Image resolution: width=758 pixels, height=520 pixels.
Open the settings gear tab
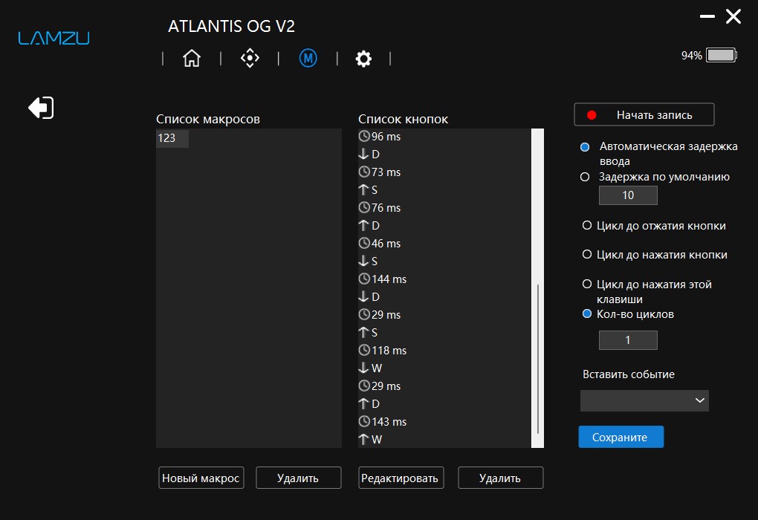(363, 59)
